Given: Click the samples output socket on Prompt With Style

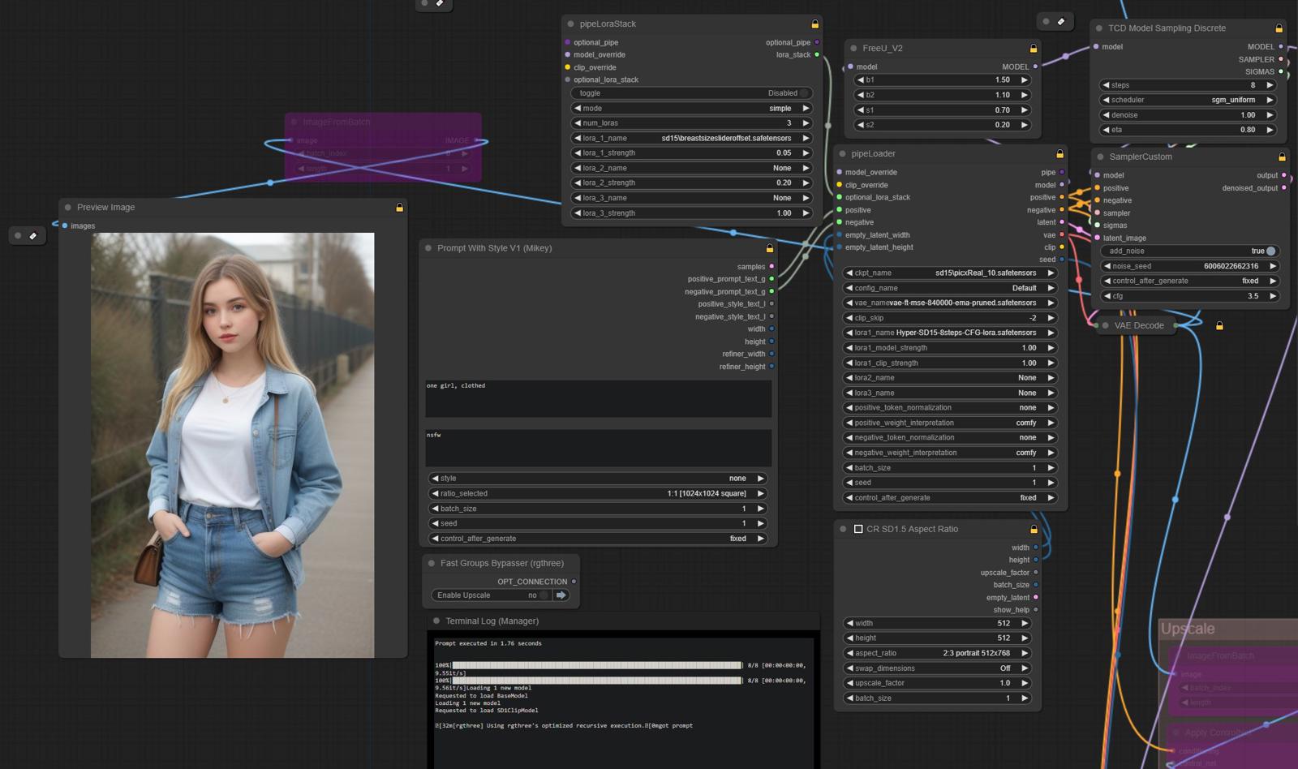Looking at the screenshot, I should coord(771,267).
